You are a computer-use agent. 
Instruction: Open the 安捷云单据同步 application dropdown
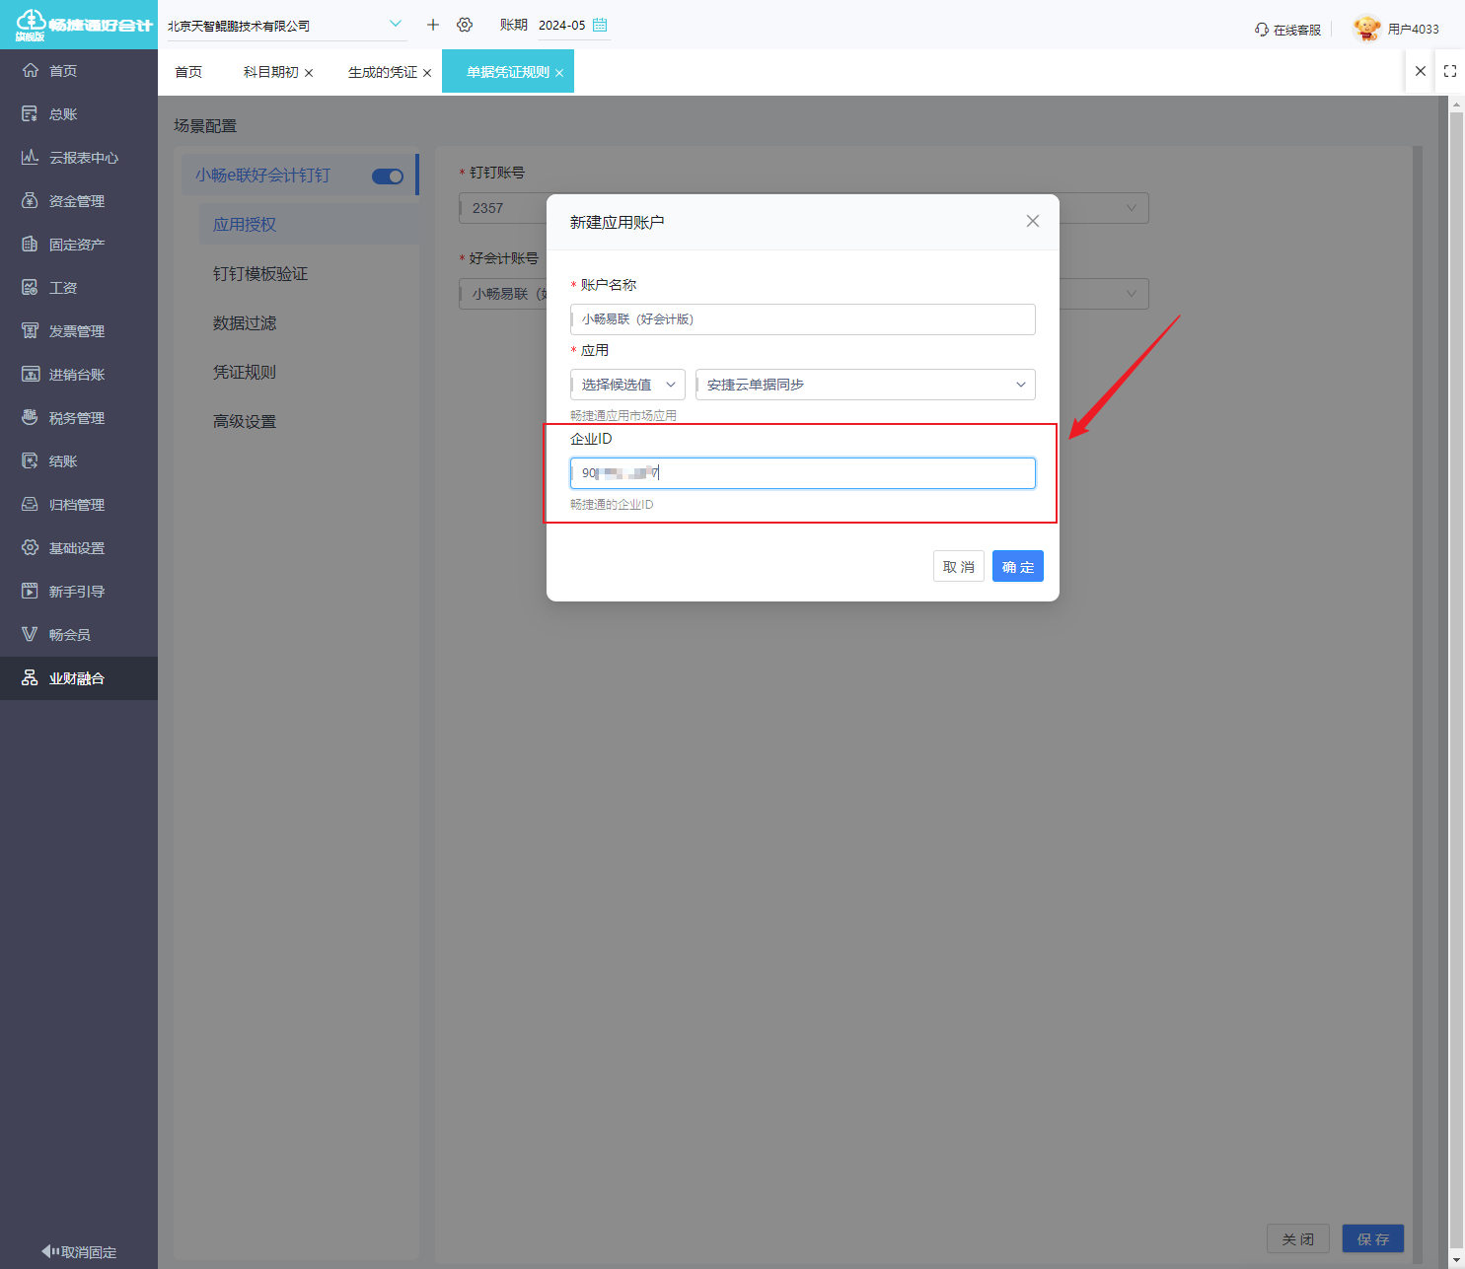click(x=865, y=385)
